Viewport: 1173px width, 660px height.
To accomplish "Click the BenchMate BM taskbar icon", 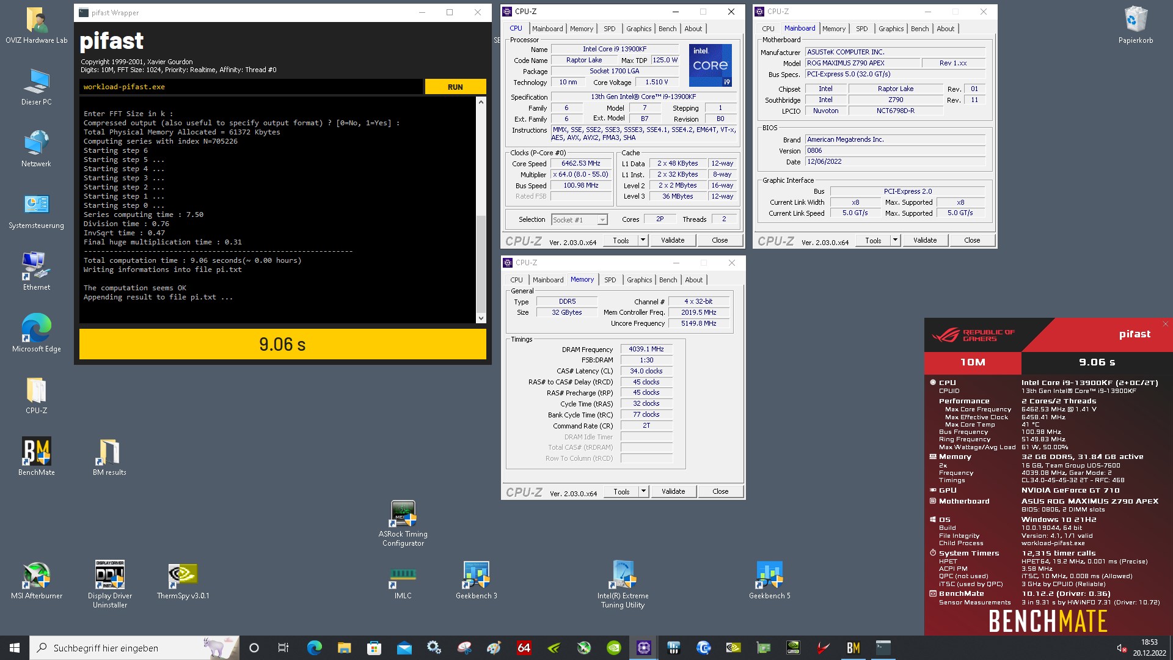I will (853, 648).
